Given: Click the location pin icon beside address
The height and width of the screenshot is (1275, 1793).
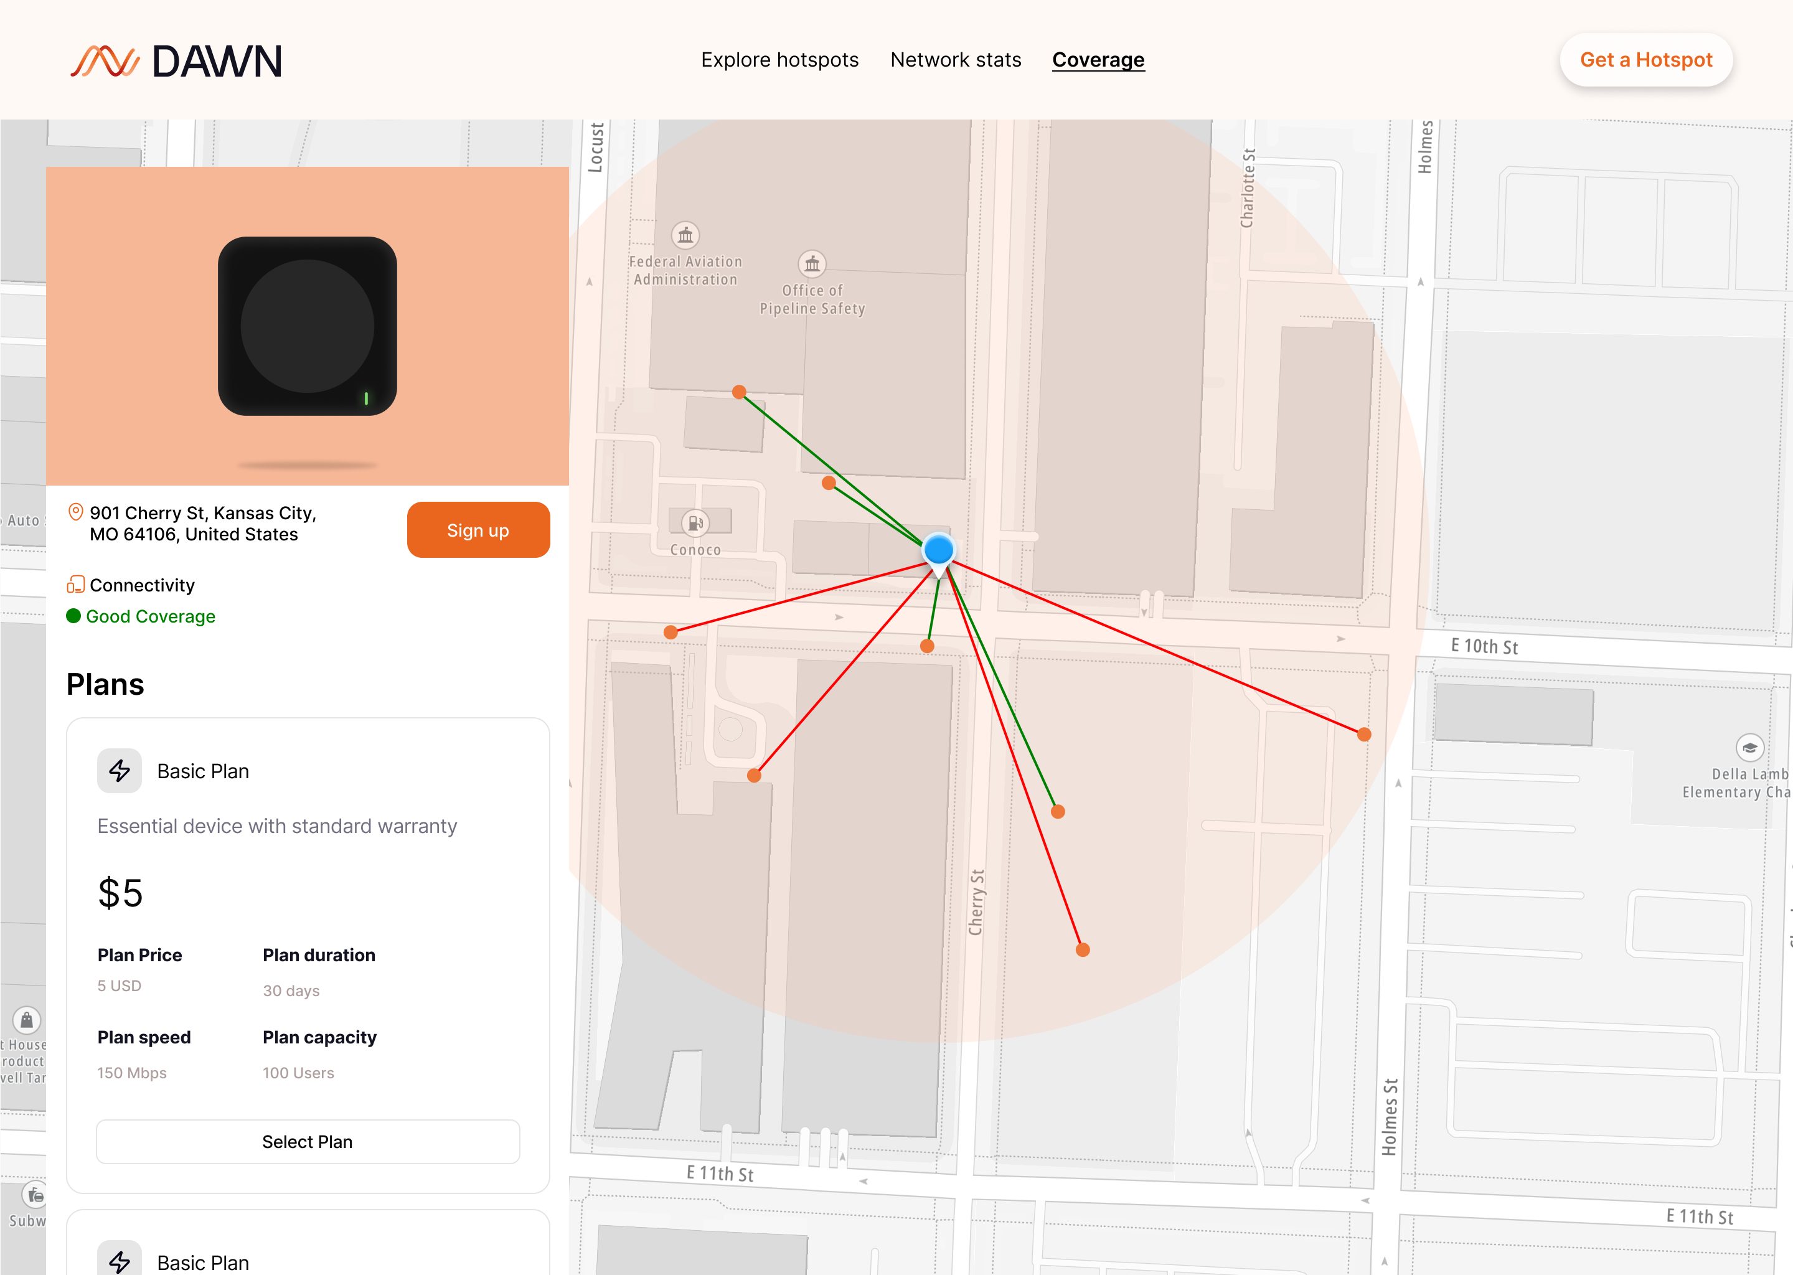Looking at the screenshot, I should 75,512.
